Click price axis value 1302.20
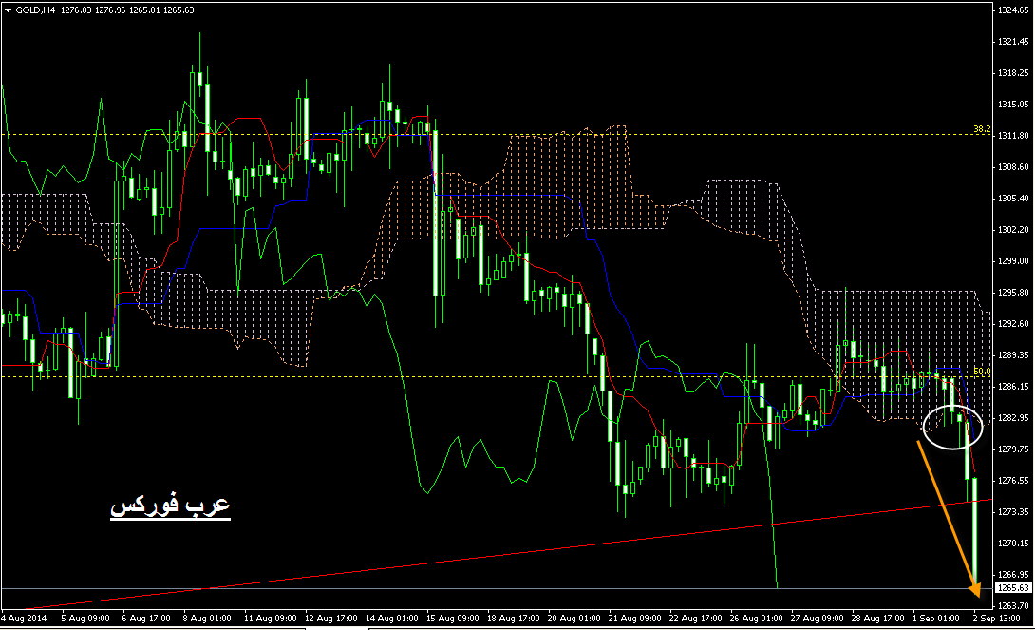Image resolution: width=1035 pixels, height=630 pixels. click(x=1013, y=230)
